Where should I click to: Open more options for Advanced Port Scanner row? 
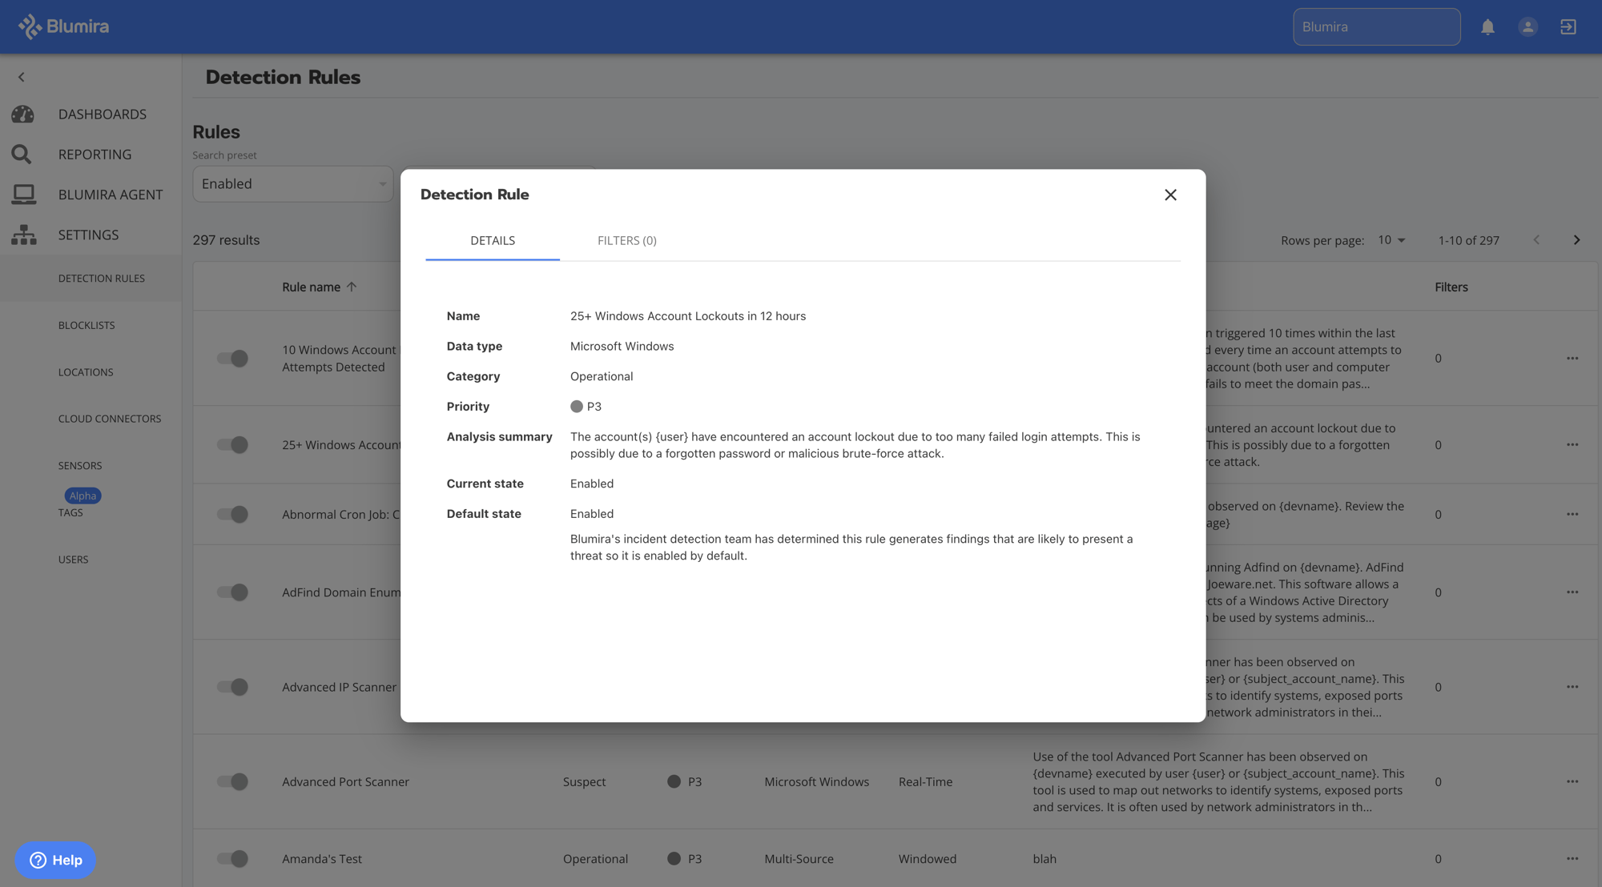click(x=1572, y=781)
